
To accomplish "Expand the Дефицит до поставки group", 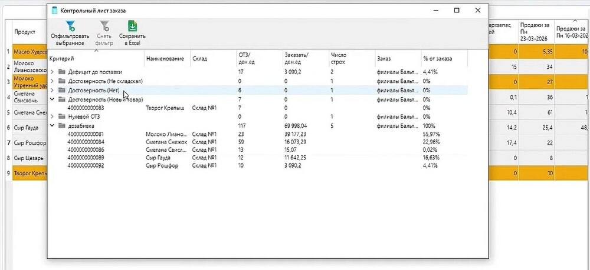I will click(x=53, y=72).
